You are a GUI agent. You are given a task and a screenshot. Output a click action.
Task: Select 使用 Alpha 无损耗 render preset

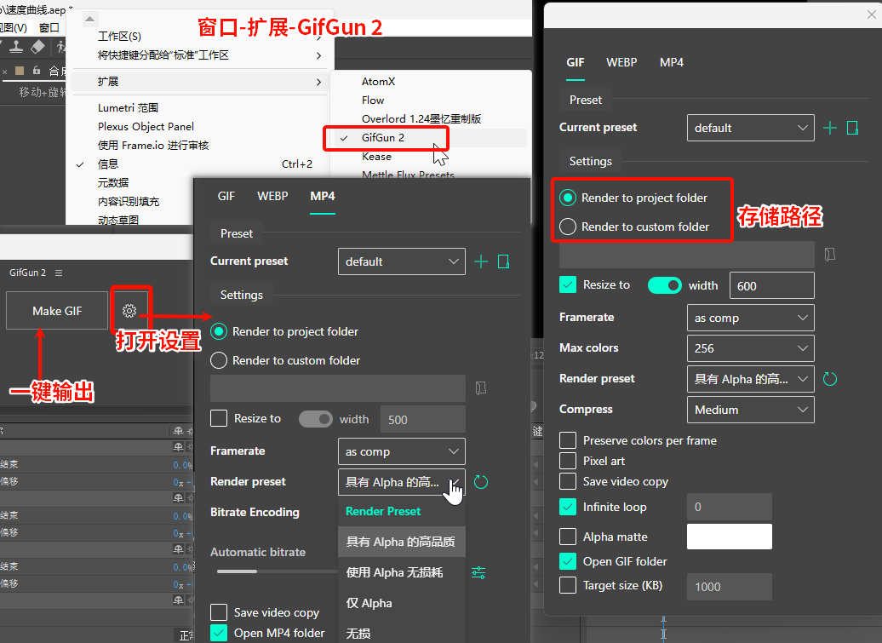click(402, 572)
